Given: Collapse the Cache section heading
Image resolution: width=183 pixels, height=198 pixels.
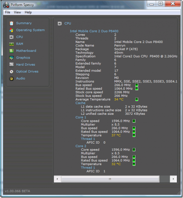Looking at the screenshot, I should 80,103.
